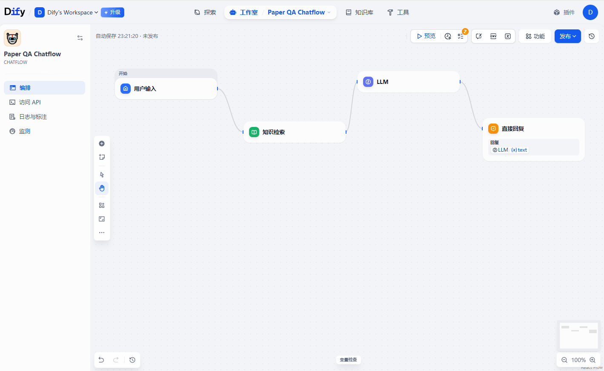Screen dimensions: 604x371
Task: Click the 自动保存 23:21:20 · 未发布 status text
Action: point(127,36)
